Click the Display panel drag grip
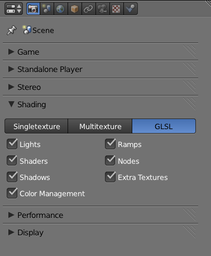This screenshot has height=256, width=211. (189, 232)
